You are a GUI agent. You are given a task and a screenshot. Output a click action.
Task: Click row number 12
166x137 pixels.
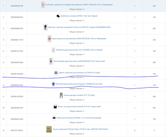coord(3,130)
